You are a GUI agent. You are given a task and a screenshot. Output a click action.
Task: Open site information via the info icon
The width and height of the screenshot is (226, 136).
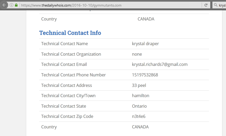[x=12, y=5]
